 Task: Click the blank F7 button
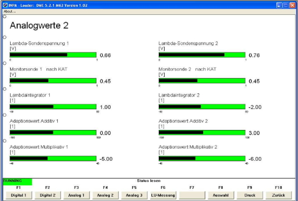pos(192,195)
